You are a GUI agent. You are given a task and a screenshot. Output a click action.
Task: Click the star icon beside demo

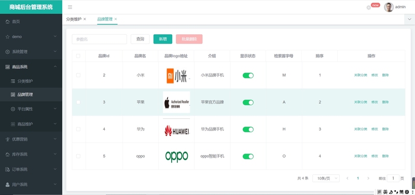[8, 37]
